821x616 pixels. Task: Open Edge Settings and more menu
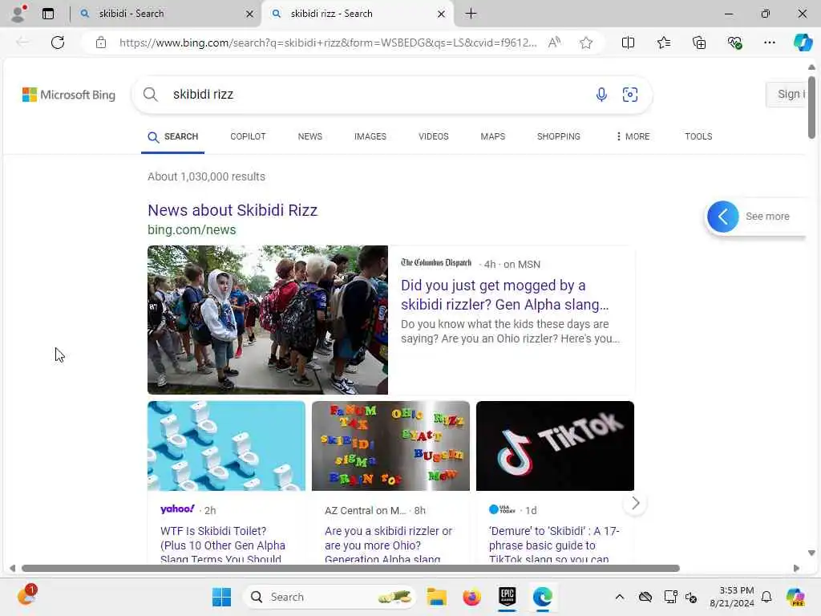pyautogui.click(x=769, y=43)
